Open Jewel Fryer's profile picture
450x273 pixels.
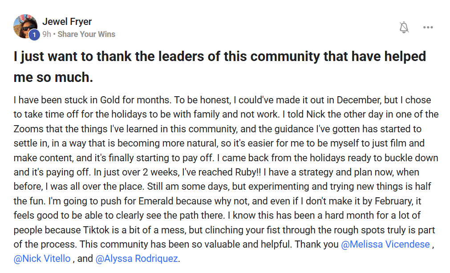click(25, 26)
